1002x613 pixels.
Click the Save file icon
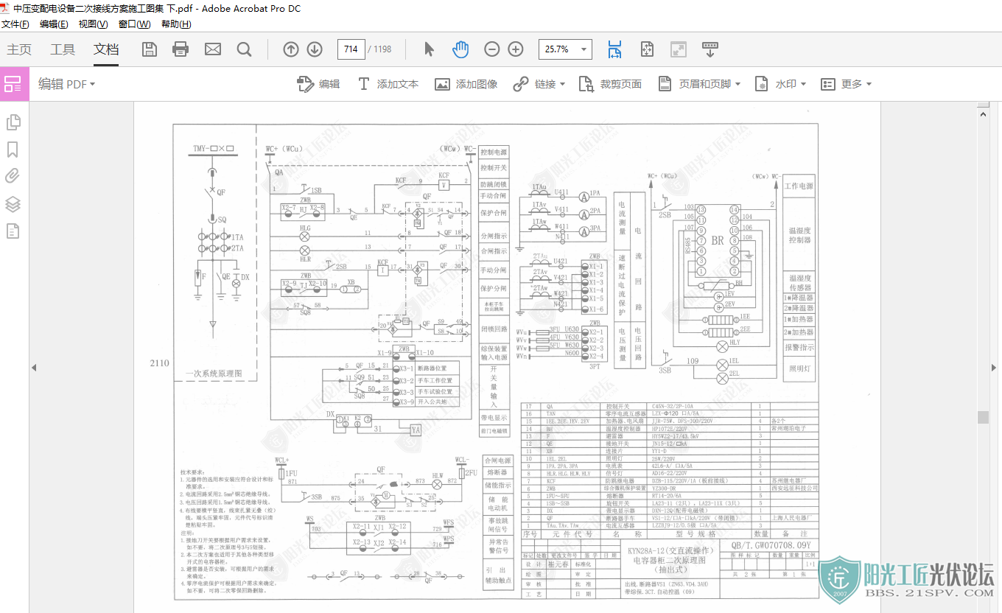[x=150, y=49]
